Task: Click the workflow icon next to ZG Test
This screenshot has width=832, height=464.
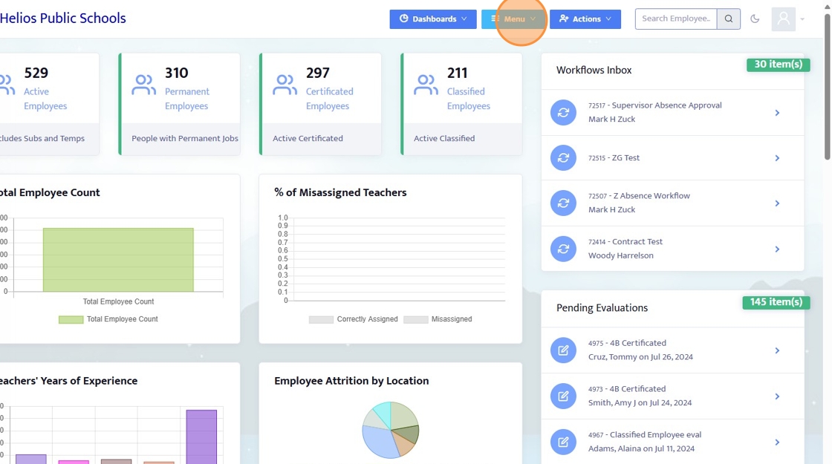Action: coord(563,158)
